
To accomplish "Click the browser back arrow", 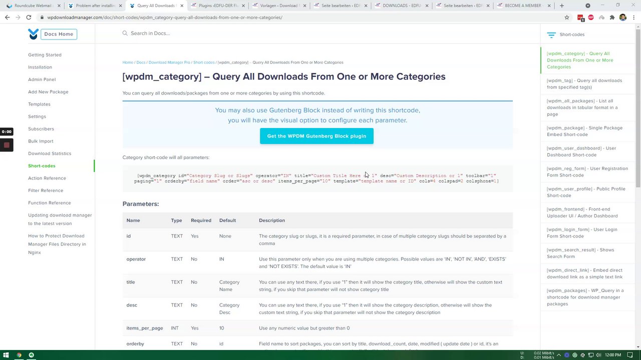I will point(7,17).
